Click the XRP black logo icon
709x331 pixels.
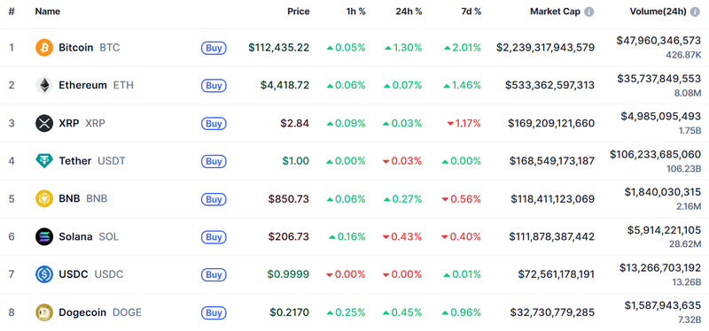point(44,123)
